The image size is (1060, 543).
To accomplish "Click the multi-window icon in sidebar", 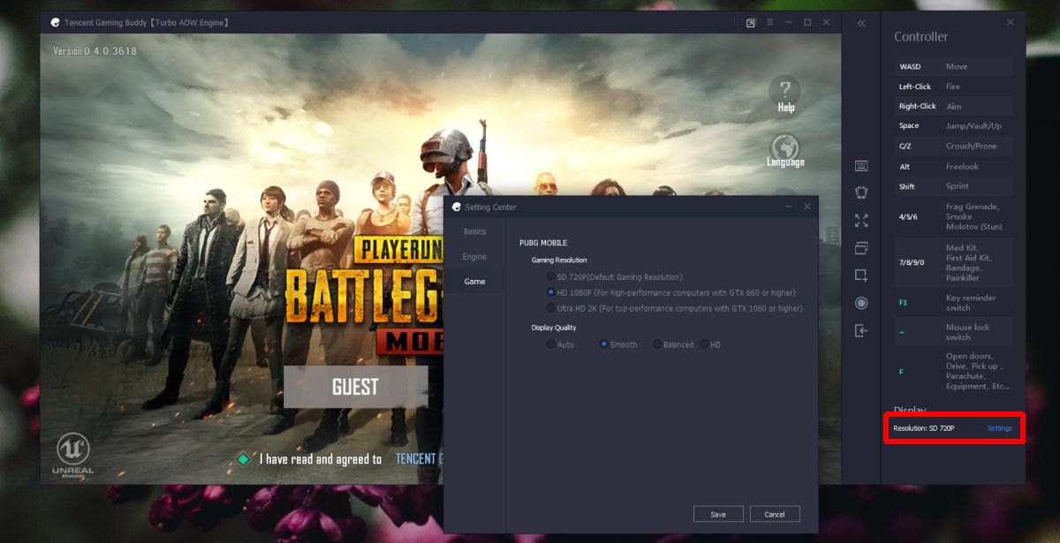I will tap(861, 248).
